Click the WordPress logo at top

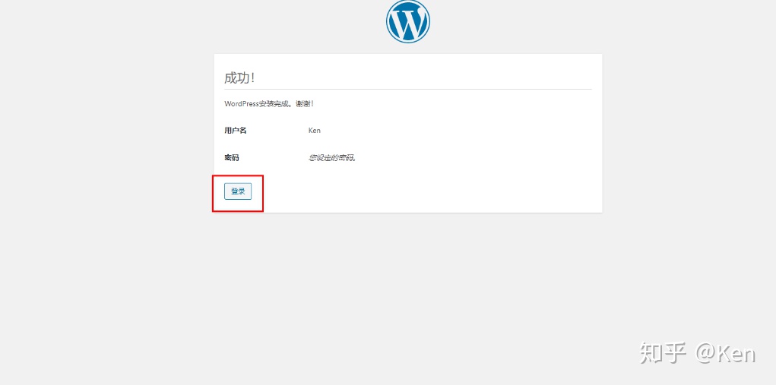(408, 21)
